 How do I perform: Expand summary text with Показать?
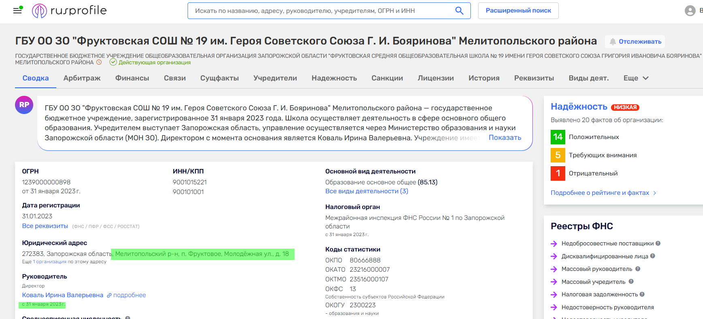click(x=504, y=137)
